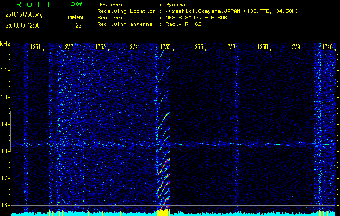Viewport: 340px width, 216px height.
Task: Click the 1233 time label
Action: point(101,48)
